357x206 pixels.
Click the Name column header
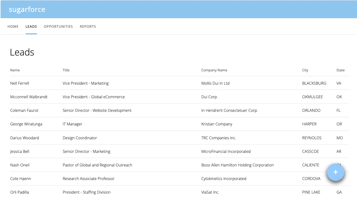15,70
